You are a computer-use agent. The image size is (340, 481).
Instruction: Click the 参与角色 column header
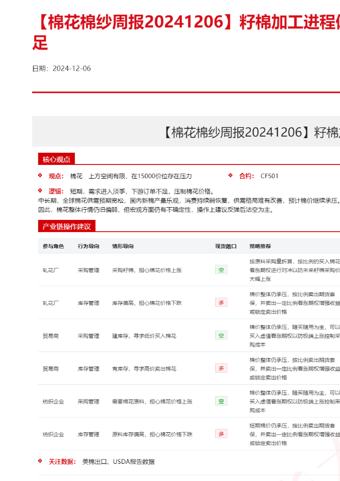(x=53, y=246)
